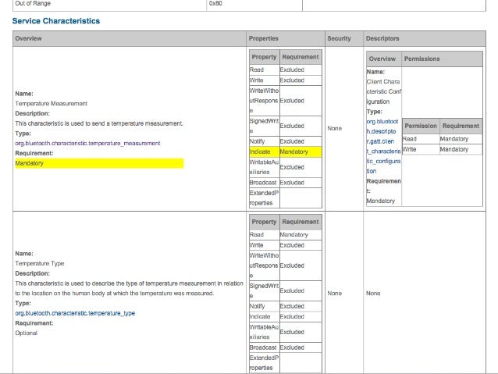The height and width of the screenshot is (374, 498).
Task: Click the Temperature Type name text
Action: [x=40, y=263]
